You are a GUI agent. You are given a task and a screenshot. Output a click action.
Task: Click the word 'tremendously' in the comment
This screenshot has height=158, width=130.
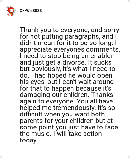tap(74, 108)
